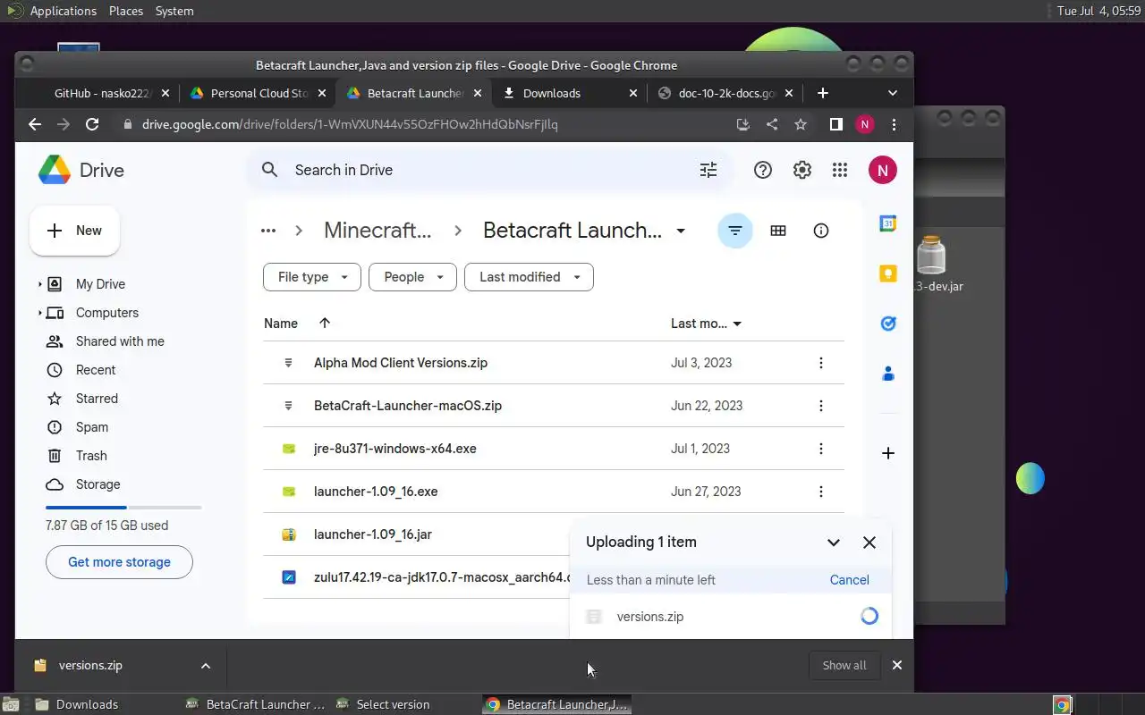The width and height of the screenshot is (1145, 715).
Task: Open Chrome three-dot menu
Action: pyautogui.click(x=894, y=124)
